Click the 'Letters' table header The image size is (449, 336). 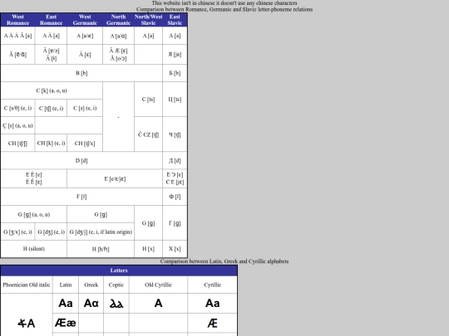[x=119, y=270]
